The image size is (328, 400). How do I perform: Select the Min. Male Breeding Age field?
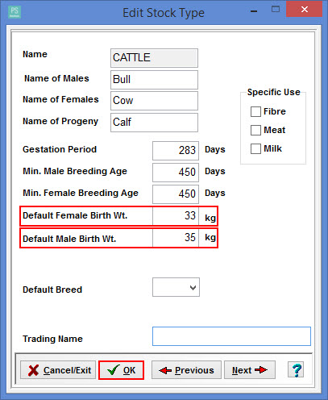pos(176,173)
